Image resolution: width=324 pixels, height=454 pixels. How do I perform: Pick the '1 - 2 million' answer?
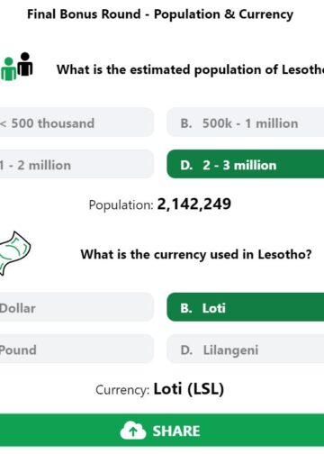(x=76, y=165)
